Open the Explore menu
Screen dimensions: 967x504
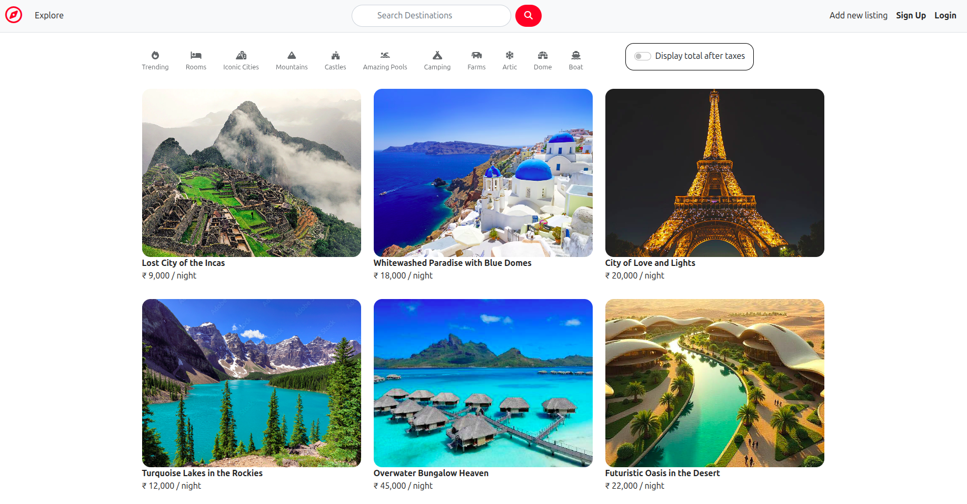(49, 15)
